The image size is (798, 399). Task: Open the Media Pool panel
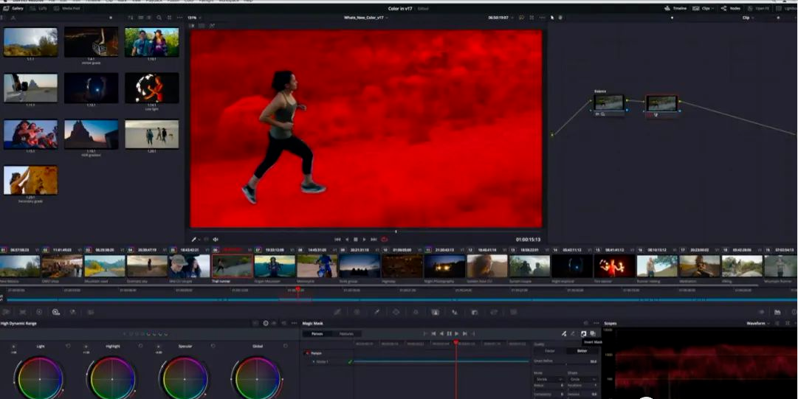pos(68,8)
